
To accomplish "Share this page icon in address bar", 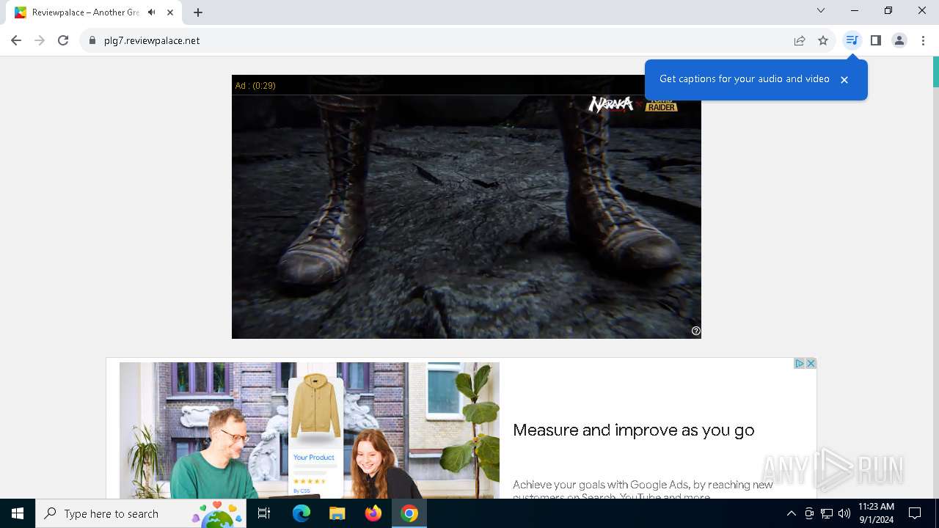I will click(800, 40).
